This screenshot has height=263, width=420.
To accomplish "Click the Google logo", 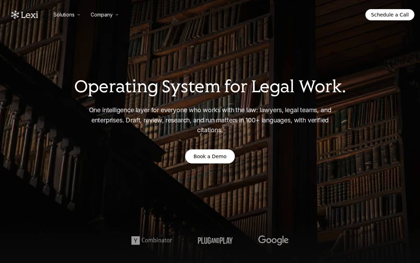I will 273,240.
